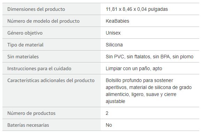Click 'Características adicionales del producto' label
The width and height of the screenshot is (201, 133).
click(x=51, y=80)
